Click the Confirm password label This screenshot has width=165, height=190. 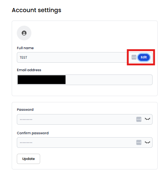pyautogui.click(x=33, y=133)
